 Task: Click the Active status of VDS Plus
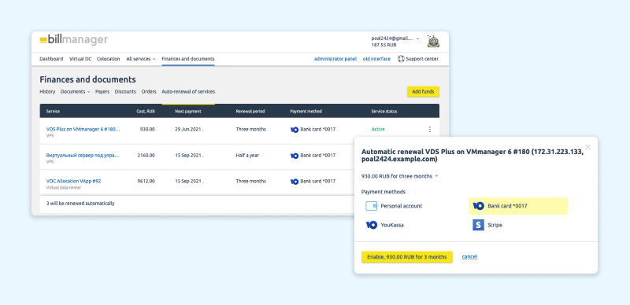pos(378,129)
